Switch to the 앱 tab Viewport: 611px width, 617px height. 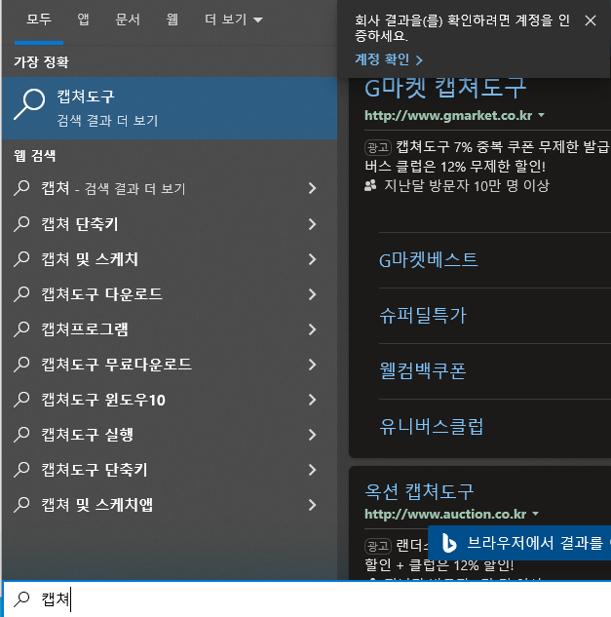click(83, 19)
